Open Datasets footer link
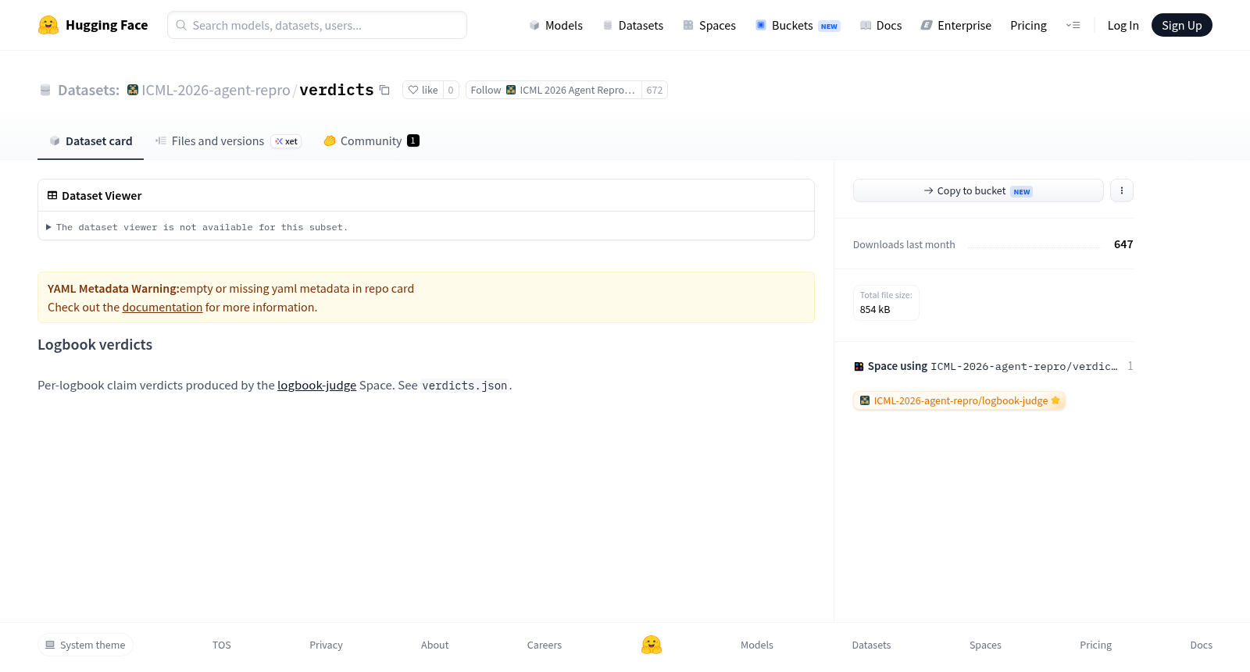This screenshot has height=672, width=1250. pyautogui.click(x=871, y=645)
